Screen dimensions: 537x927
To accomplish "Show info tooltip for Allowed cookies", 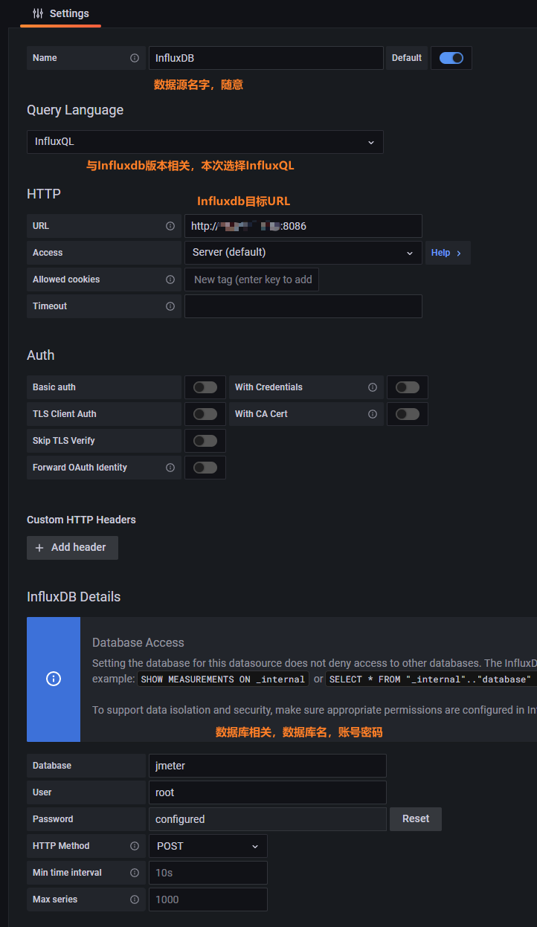I will [x=170, y=280].
